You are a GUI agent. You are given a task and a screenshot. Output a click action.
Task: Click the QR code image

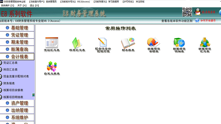[187, 12]
